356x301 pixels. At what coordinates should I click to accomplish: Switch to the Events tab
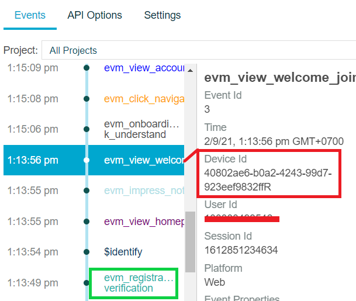point(30,15)
